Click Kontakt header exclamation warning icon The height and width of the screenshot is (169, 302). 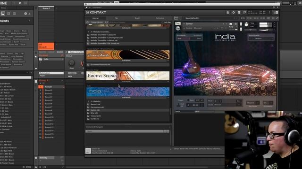click(x=269, y=13)
